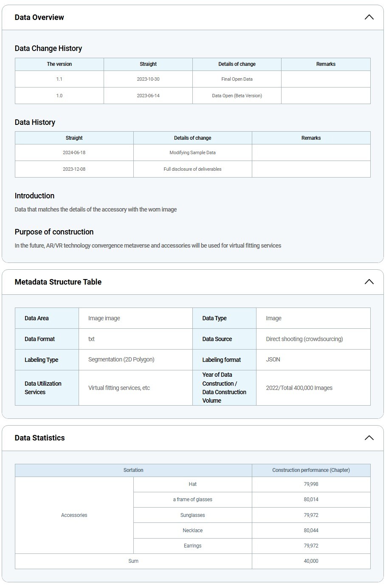Click the 'Modifying Sample Data' entry
The width and height of the screenshot is (386, 587).
tap(192, 152)
